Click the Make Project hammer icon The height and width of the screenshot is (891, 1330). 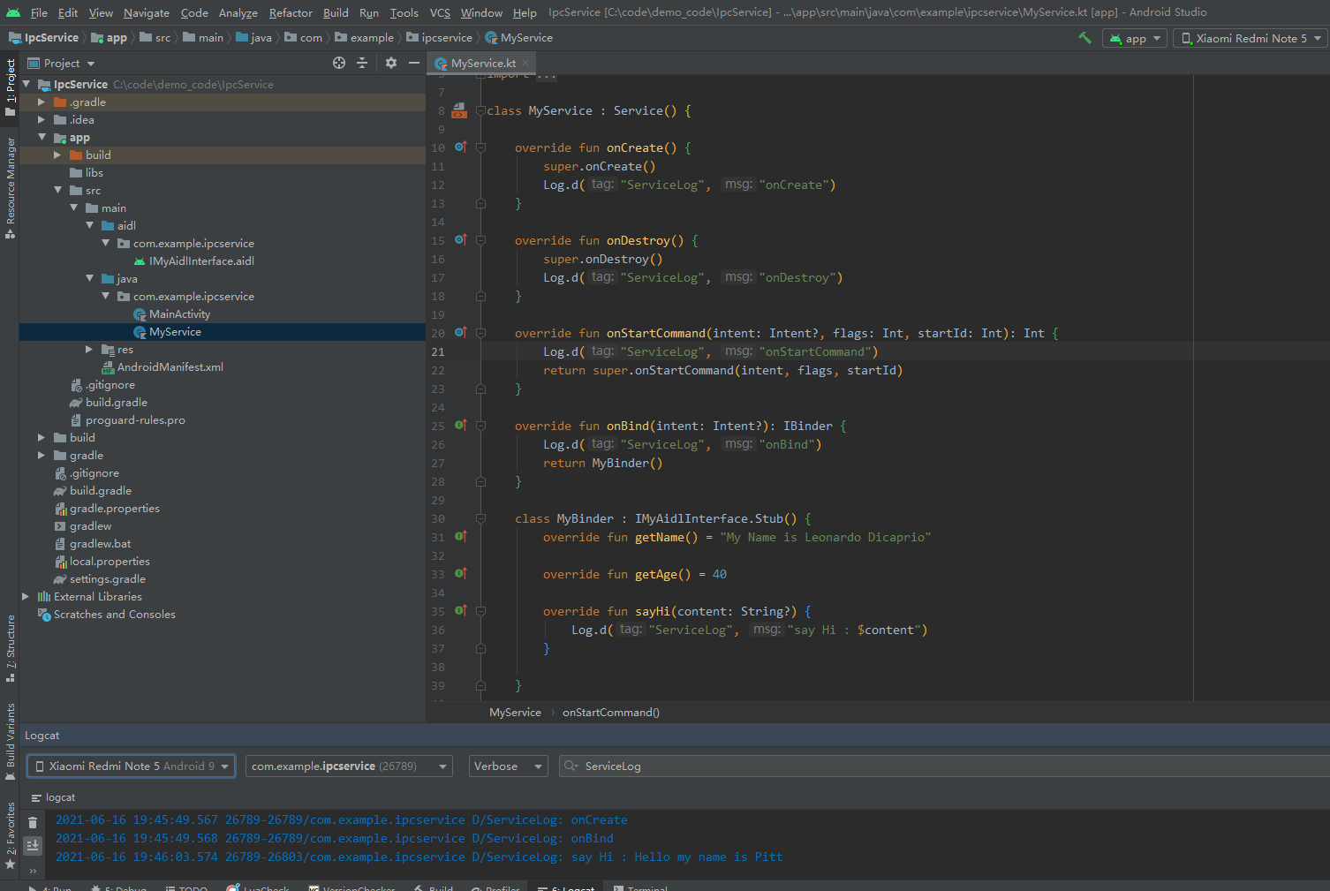pos(1084,38)
